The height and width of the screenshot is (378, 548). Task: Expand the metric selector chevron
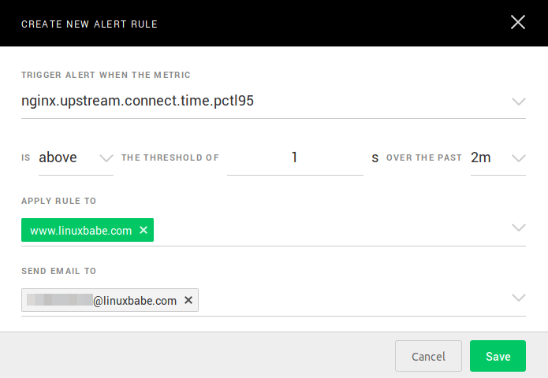[x=518, y=102]
